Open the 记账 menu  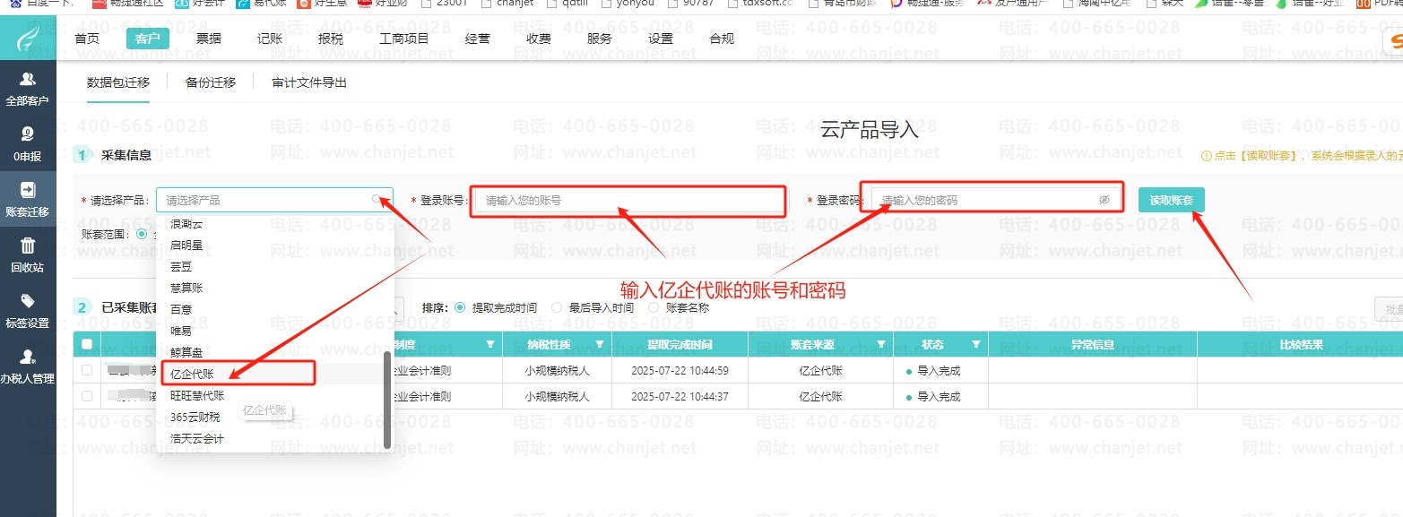(x=270, y=39)
